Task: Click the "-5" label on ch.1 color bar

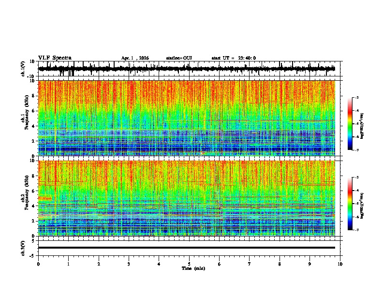Action: coord(356,124)
